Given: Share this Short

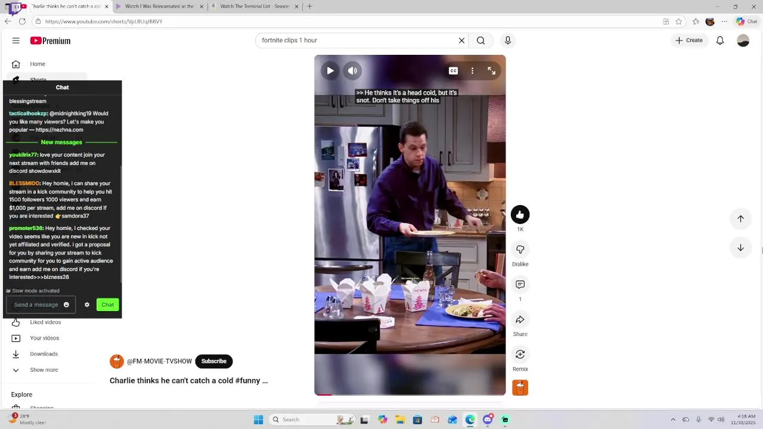Looking at the screenshot, I should [x=520, y=320].
